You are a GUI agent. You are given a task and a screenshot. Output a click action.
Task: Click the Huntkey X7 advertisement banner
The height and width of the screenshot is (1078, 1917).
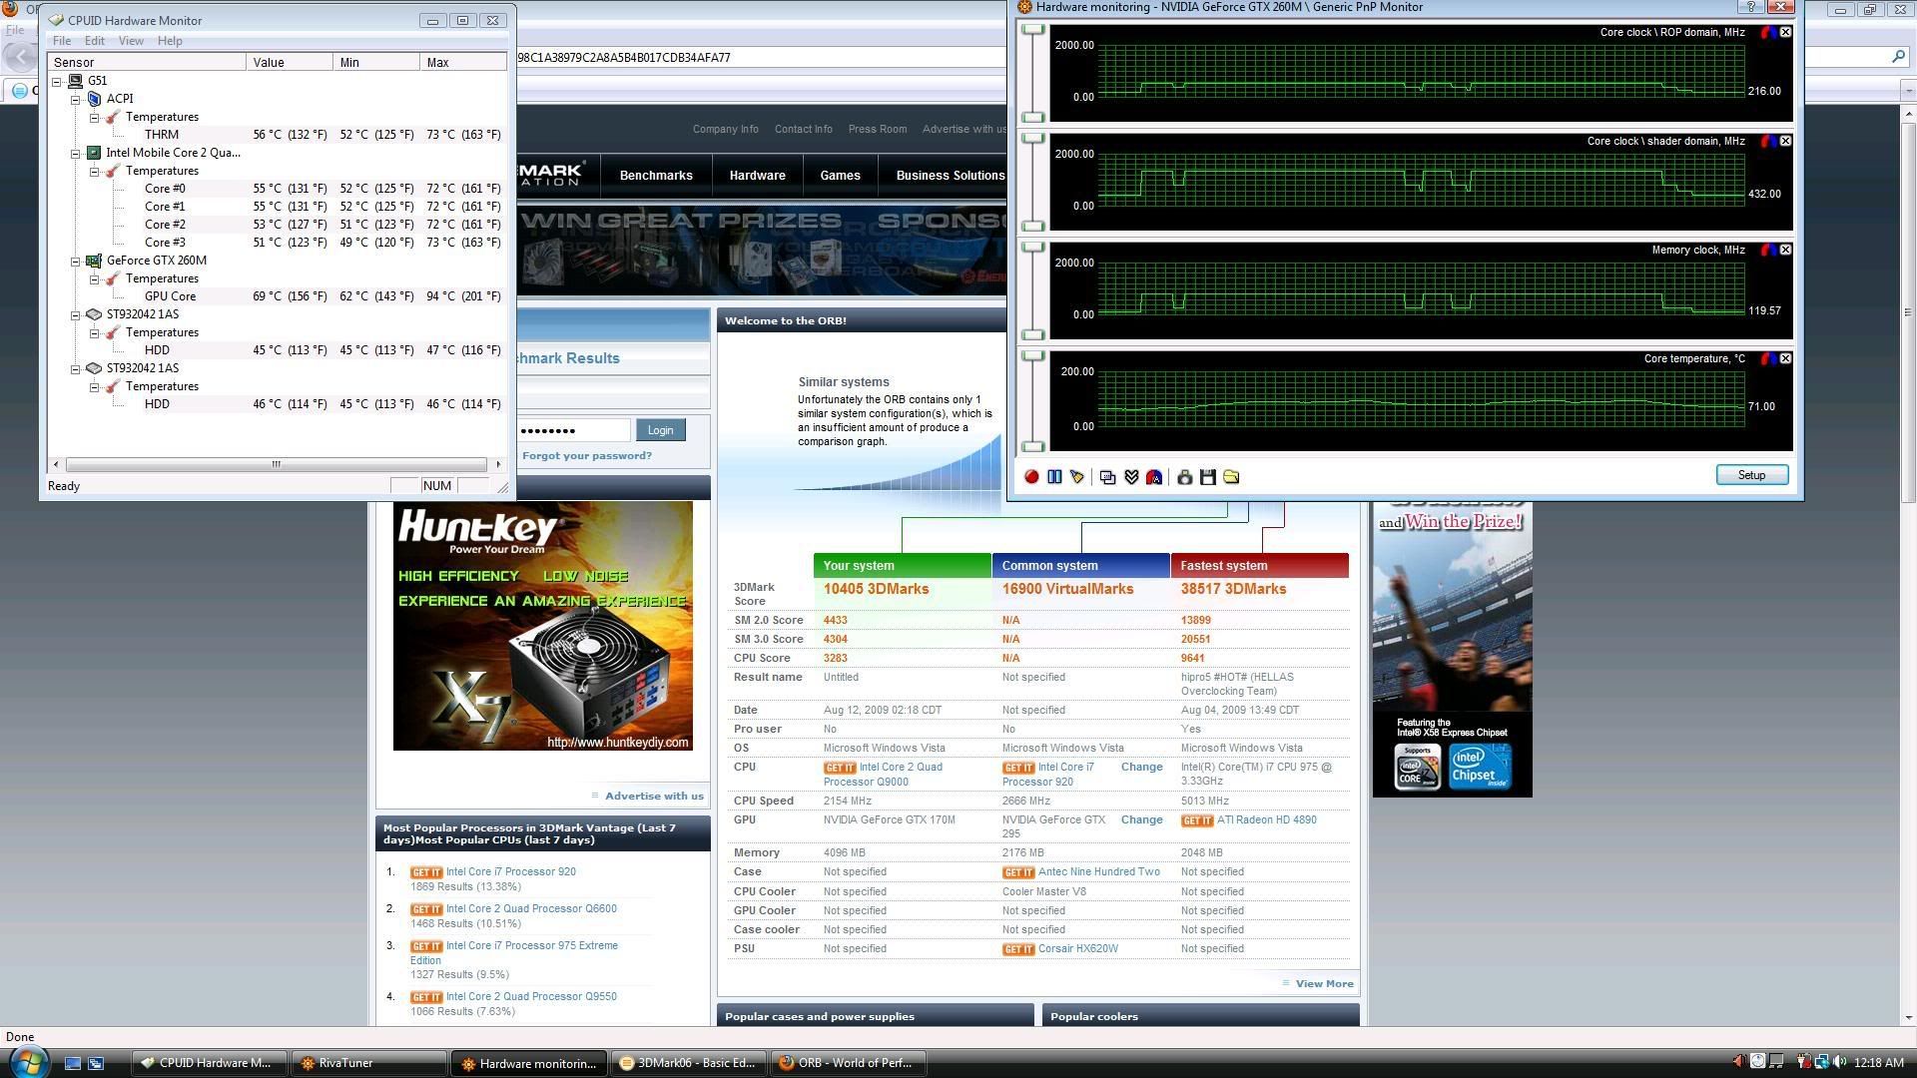click(x=542, y=626)
